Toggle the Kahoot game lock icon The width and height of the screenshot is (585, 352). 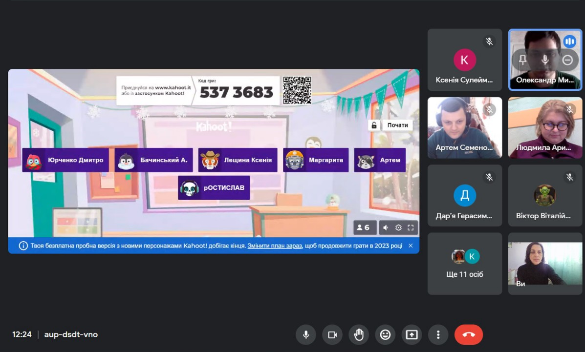[374, 125]
